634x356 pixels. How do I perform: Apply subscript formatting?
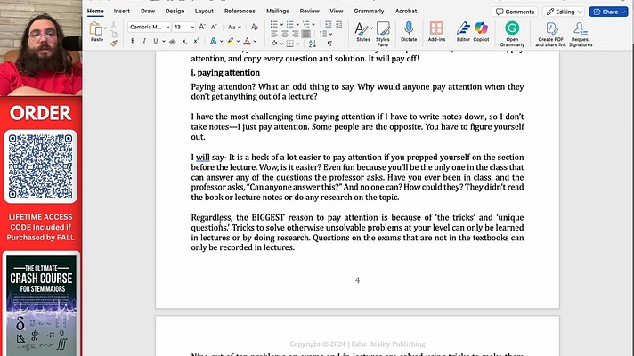tap(184, 41)
